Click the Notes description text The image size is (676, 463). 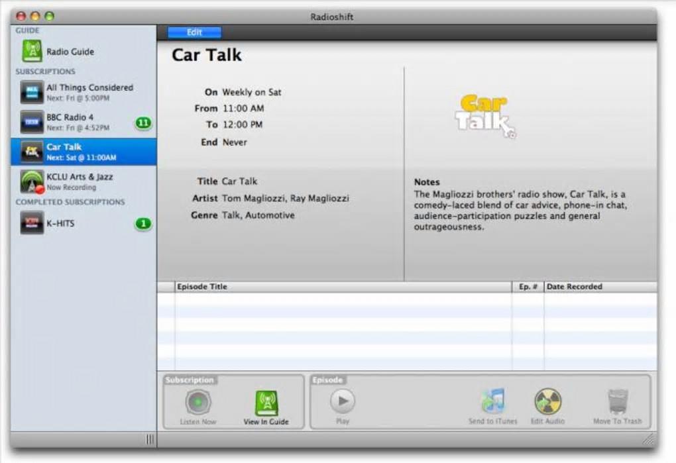pyautogui.click(x=520, y=210)
